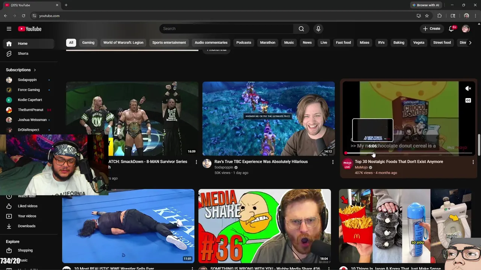Viewport: 481px width, 270px height.
Task: Open Sodapoppin channel avatar under Rav's video
Action: point(207,163)
